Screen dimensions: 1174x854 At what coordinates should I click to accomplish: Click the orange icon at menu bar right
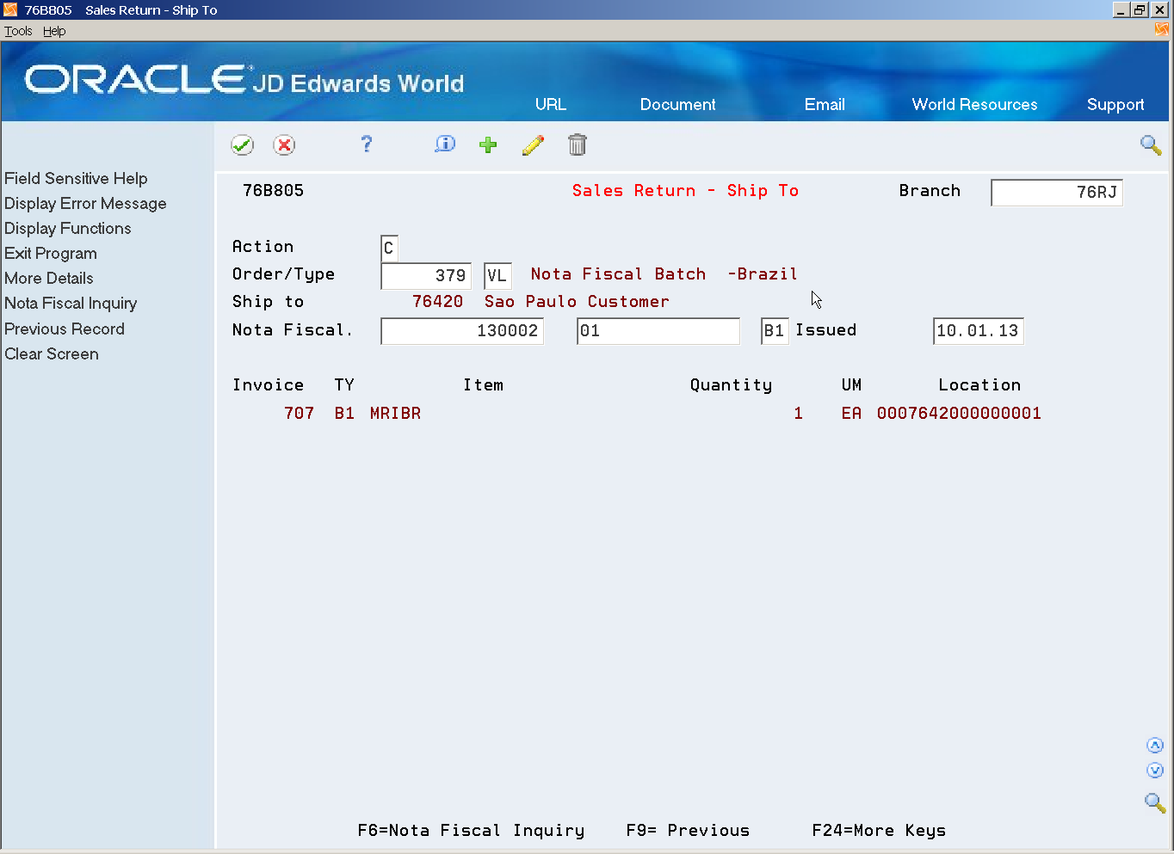tap(1162, 30)
